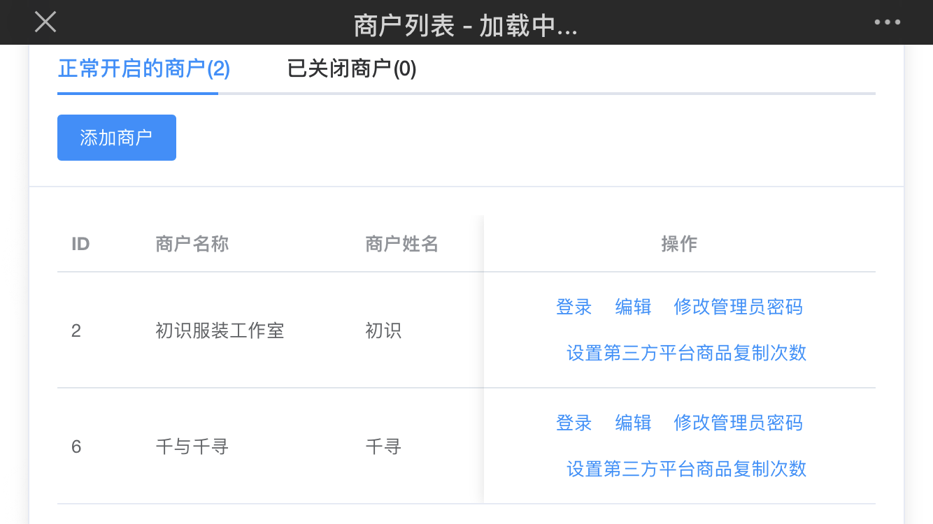
Task: Open the three-dot more options menu
Action: point(888,22)
